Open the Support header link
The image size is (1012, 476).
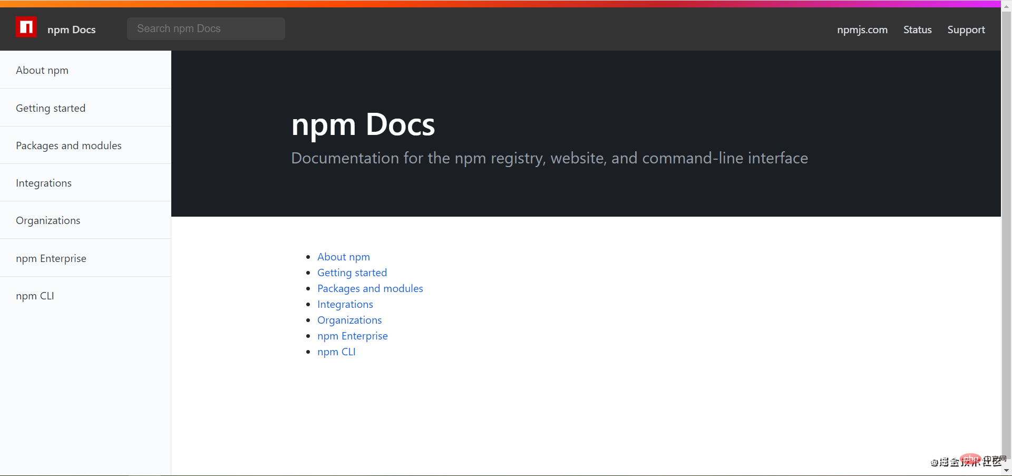[966, 30]
